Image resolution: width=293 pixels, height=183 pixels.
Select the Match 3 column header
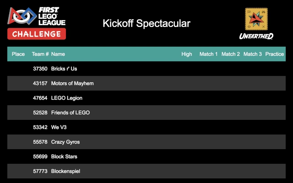point(253,54)
